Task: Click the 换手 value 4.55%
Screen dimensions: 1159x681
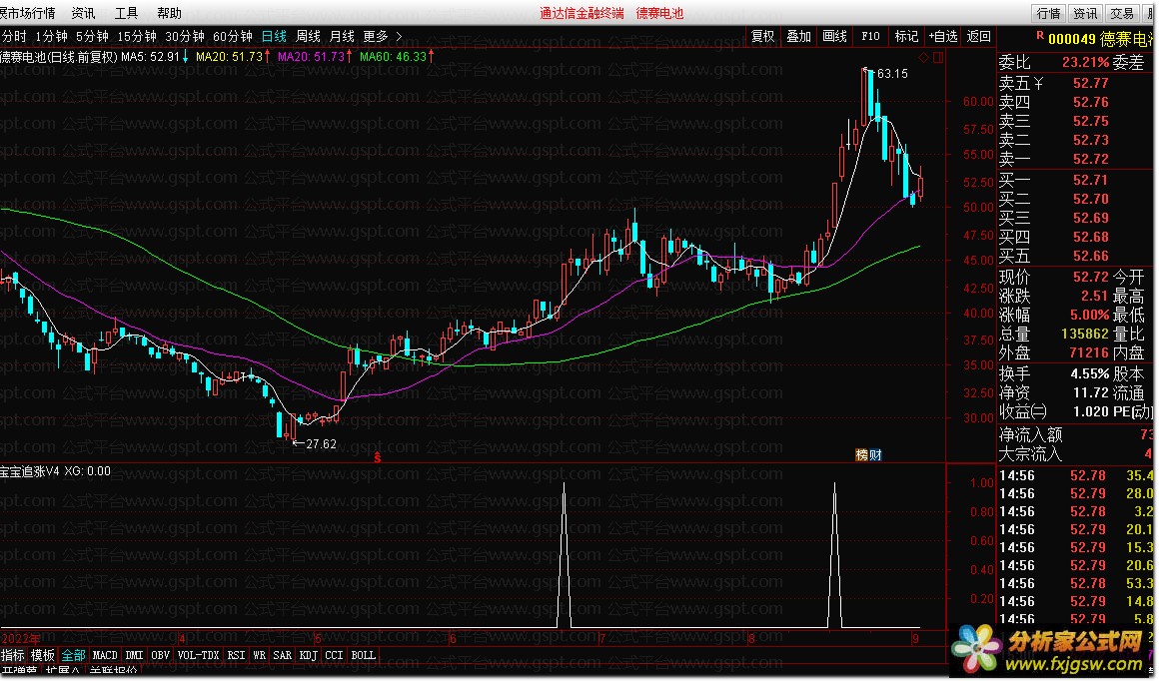Action: pos(1089,373)
